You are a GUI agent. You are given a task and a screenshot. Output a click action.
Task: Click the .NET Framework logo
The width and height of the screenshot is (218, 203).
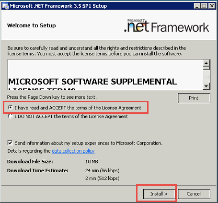point(166,25)
